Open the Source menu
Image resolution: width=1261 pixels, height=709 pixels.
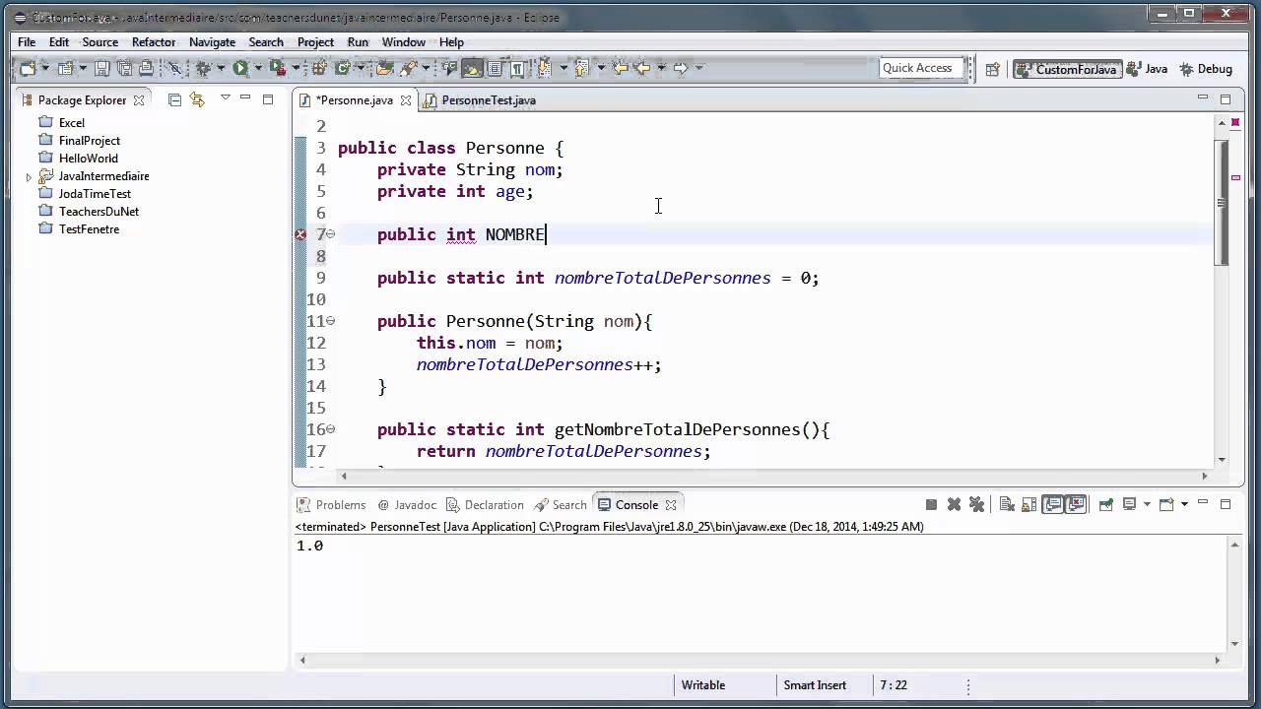[100, 42]
